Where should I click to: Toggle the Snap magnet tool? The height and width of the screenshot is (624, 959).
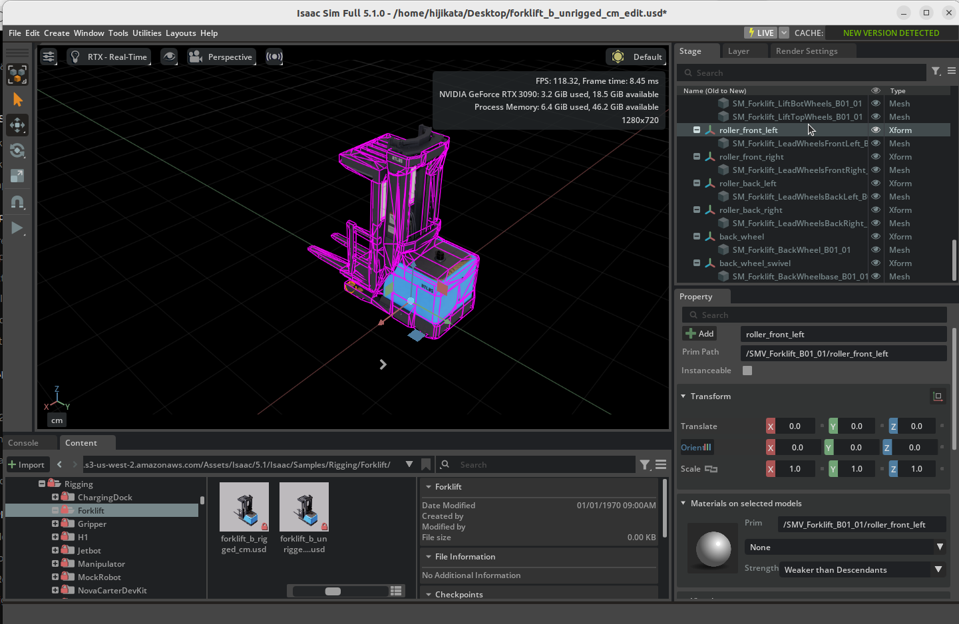17,202
